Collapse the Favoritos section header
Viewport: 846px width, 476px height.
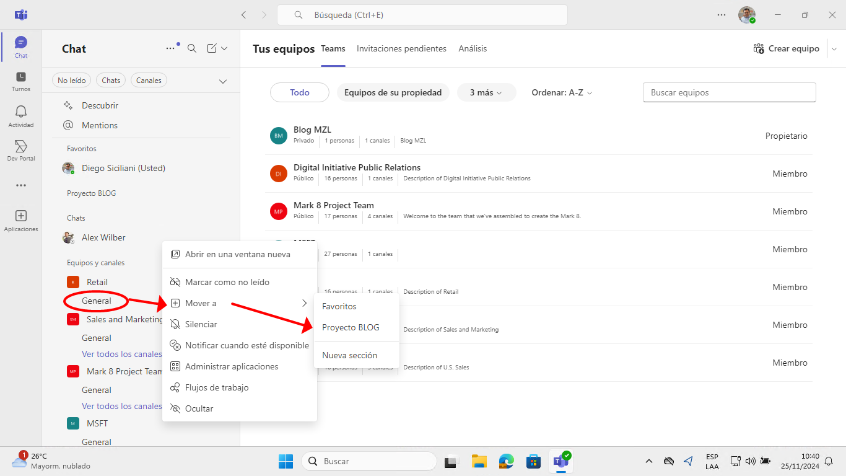pyautogui.click(x=82, y=149)
